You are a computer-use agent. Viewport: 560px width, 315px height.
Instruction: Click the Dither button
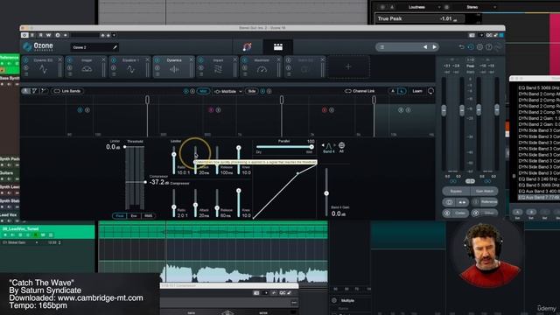tap(485, 213)
